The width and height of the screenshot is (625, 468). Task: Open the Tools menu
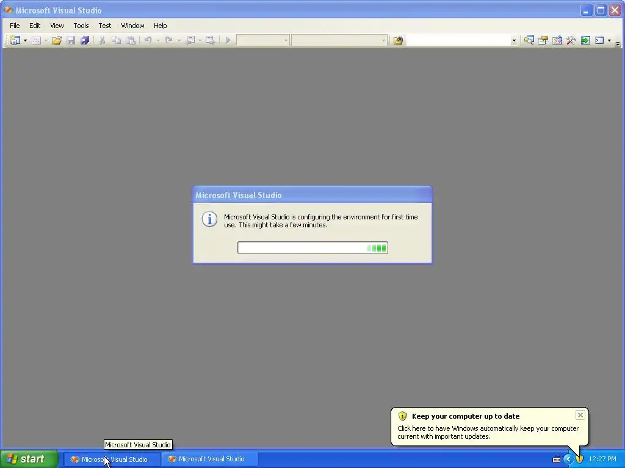pyautogui.click(x=81, y=26)
